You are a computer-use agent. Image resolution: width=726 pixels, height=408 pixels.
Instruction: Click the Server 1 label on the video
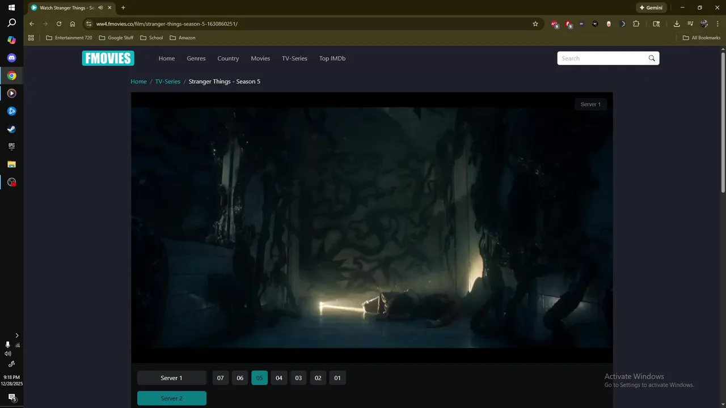coord(590,104)
